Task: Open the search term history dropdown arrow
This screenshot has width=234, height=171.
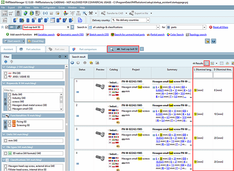Action: point(72,27)
